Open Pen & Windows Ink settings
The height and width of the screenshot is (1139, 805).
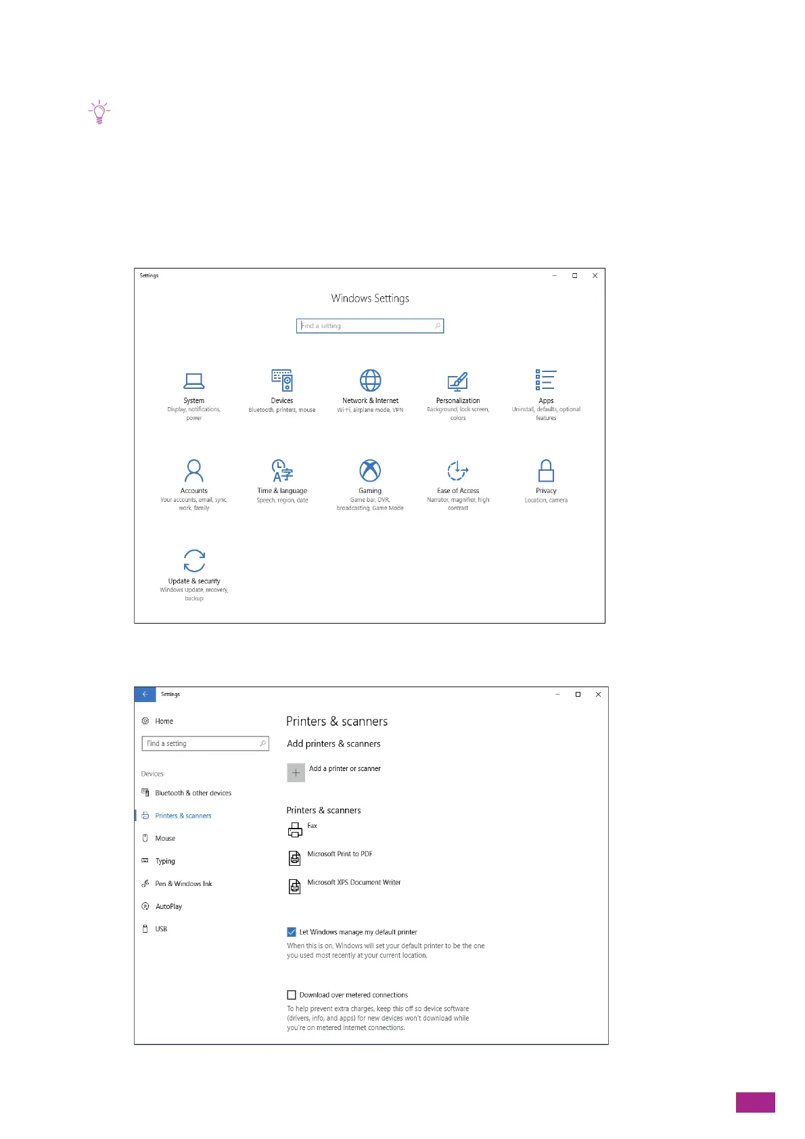(x=177, y=883)
